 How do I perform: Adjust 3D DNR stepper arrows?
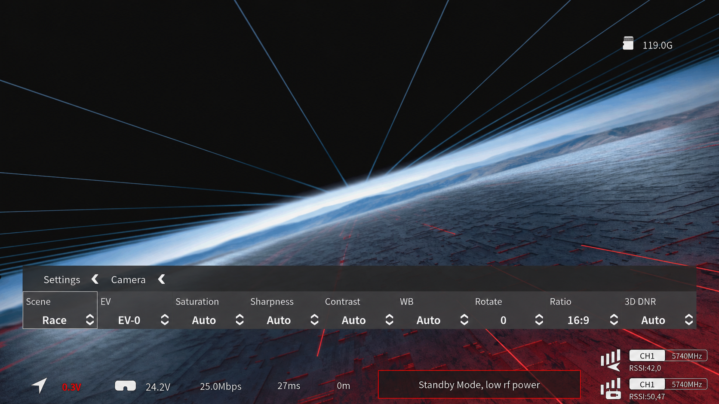pos(688,320)
